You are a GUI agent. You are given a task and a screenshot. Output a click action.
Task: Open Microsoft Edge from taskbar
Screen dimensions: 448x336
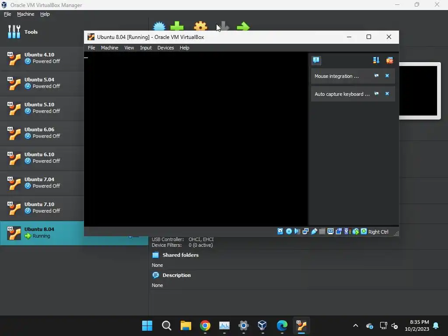coord(282,325)
